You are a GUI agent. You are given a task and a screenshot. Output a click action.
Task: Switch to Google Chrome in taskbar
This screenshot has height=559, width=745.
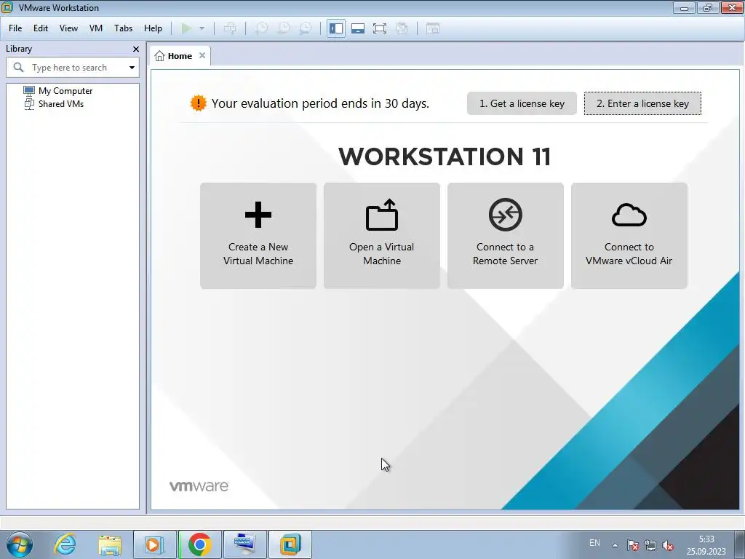[x=199, y=544]
